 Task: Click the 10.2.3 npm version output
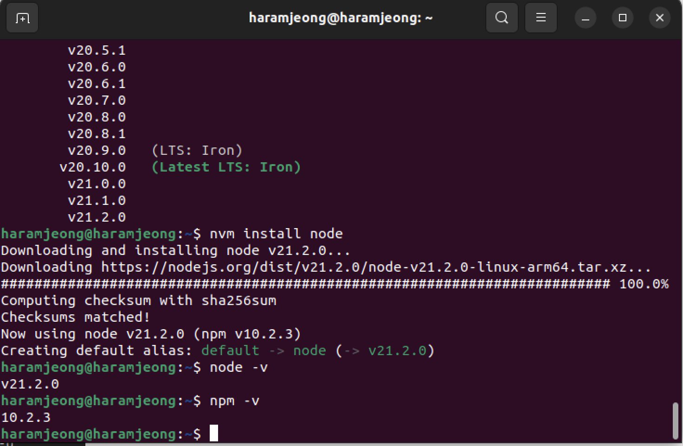tap(26, 417)
